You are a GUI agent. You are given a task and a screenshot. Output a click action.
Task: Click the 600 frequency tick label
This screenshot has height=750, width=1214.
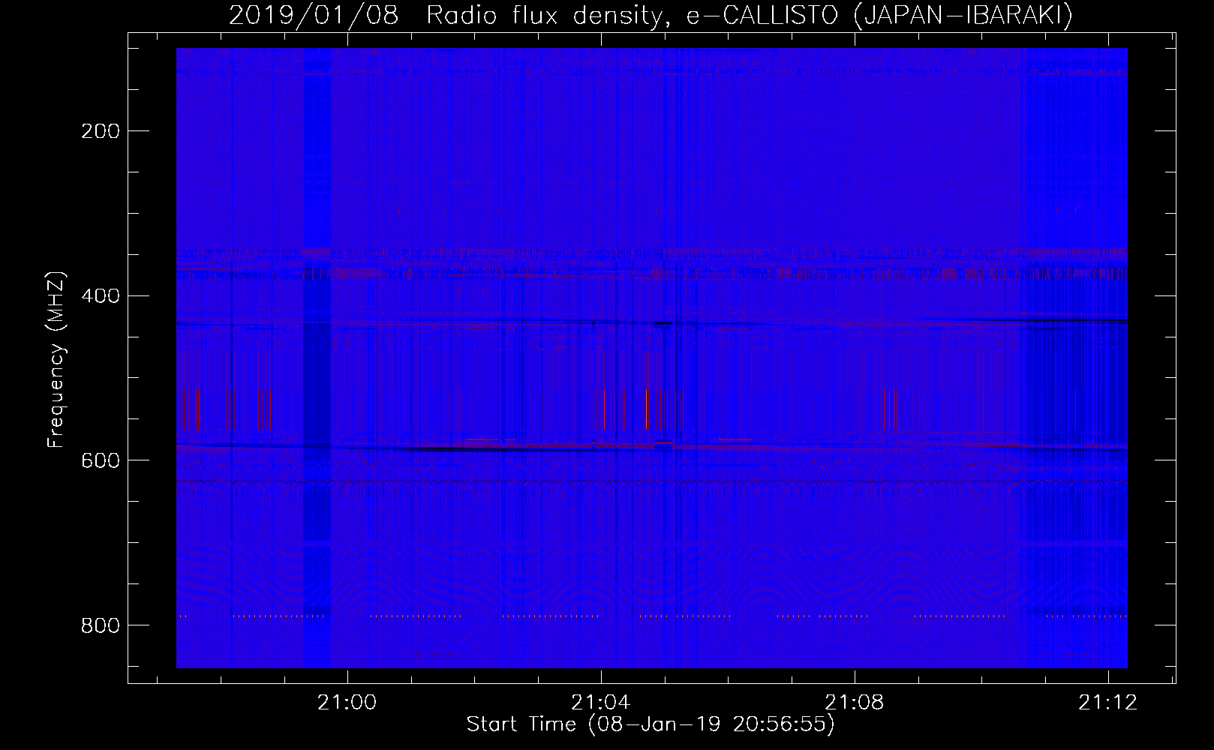coord(99,460)
